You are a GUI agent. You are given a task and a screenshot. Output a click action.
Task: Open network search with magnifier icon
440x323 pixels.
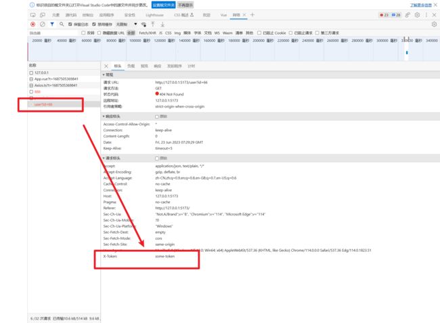pos(62,24)
